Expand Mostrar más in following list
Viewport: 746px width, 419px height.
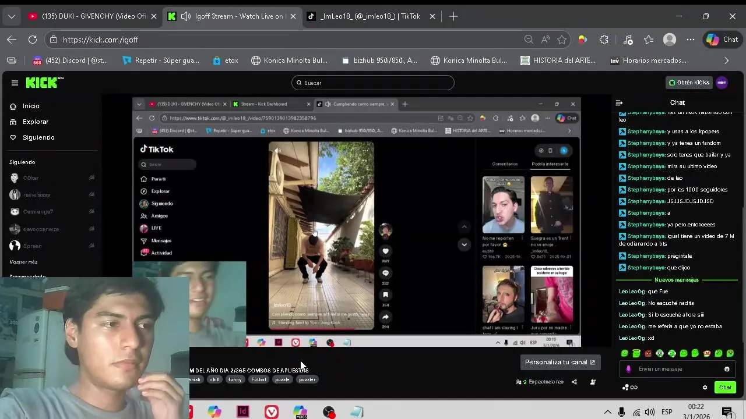[x=23, y=262]
